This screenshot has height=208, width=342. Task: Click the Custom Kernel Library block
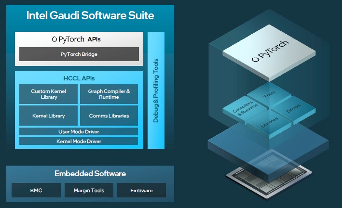click(48, 94)
